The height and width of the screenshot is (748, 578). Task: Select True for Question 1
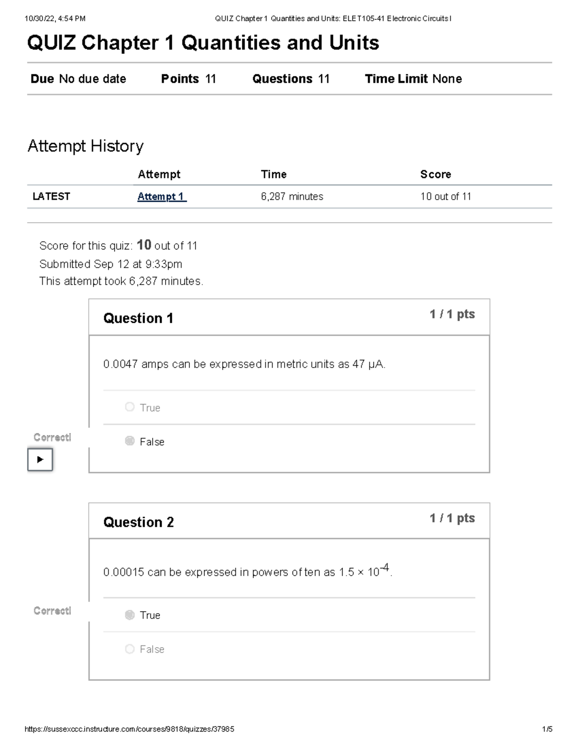pyautogui.click(x=130, y=407)
